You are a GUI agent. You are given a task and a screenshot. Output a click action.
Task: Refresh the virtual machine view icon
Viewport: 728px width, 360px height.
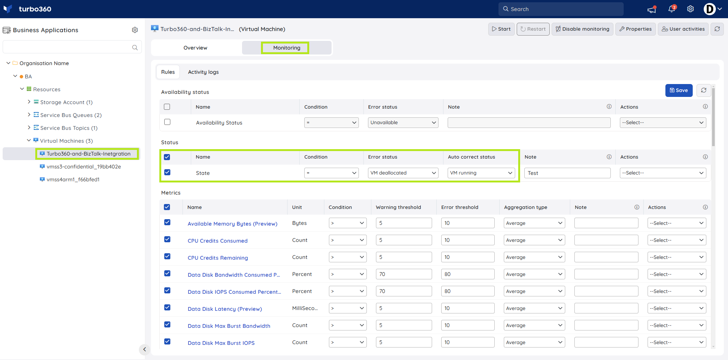[x=717, y=29]
